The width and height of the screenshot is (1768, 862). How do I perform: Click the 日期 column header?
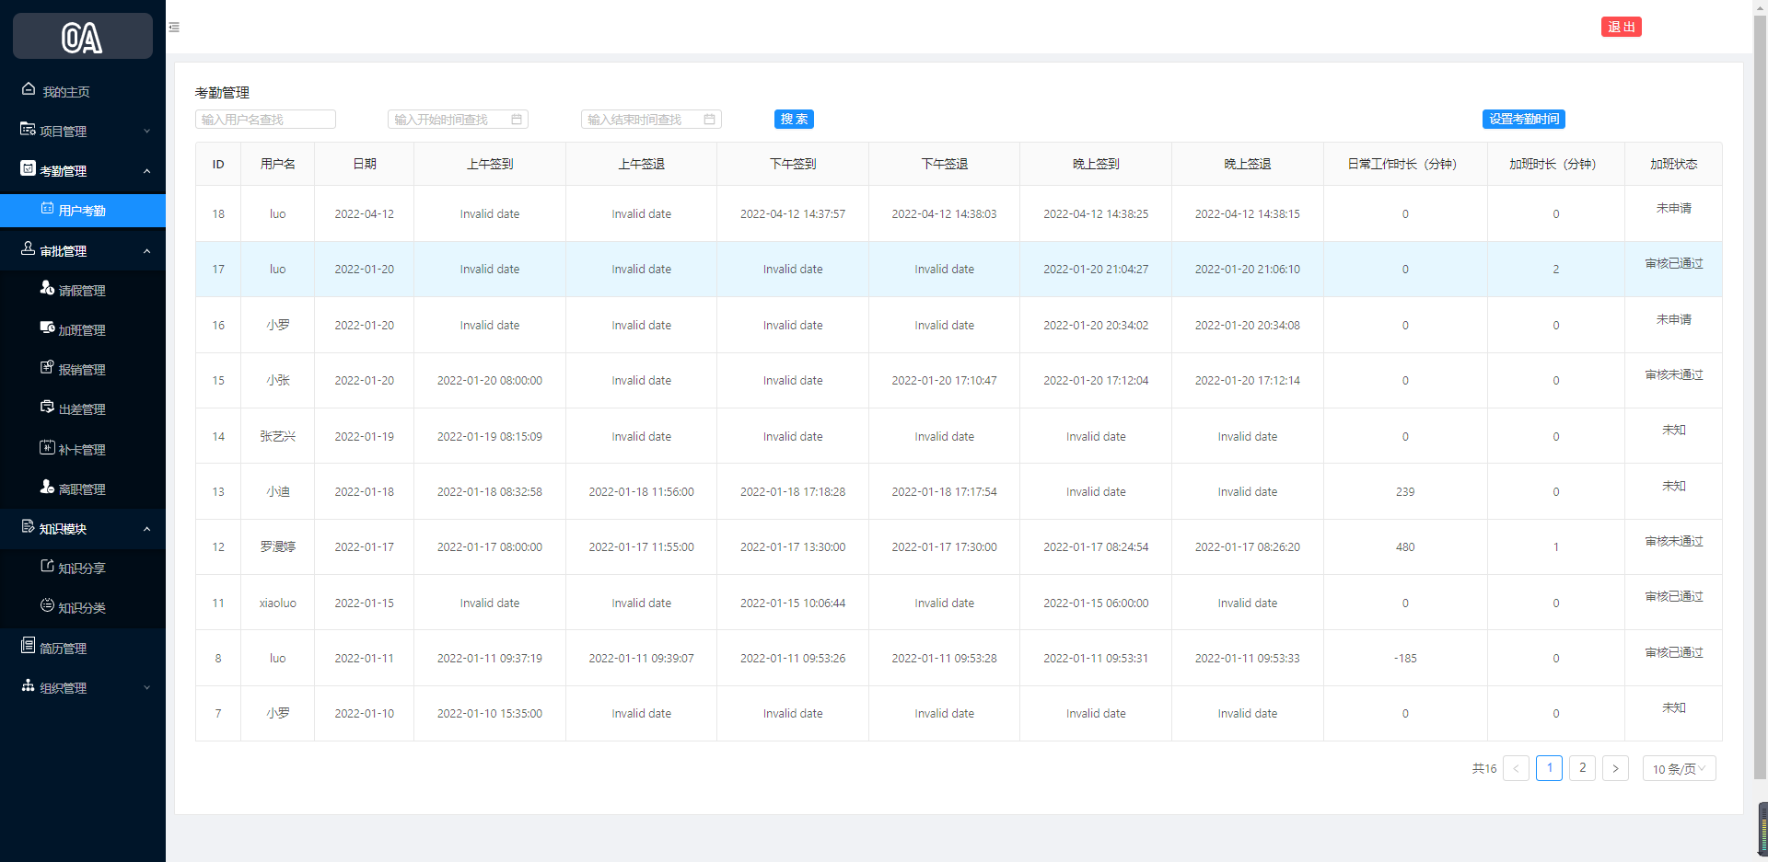[x=364, y=164]
